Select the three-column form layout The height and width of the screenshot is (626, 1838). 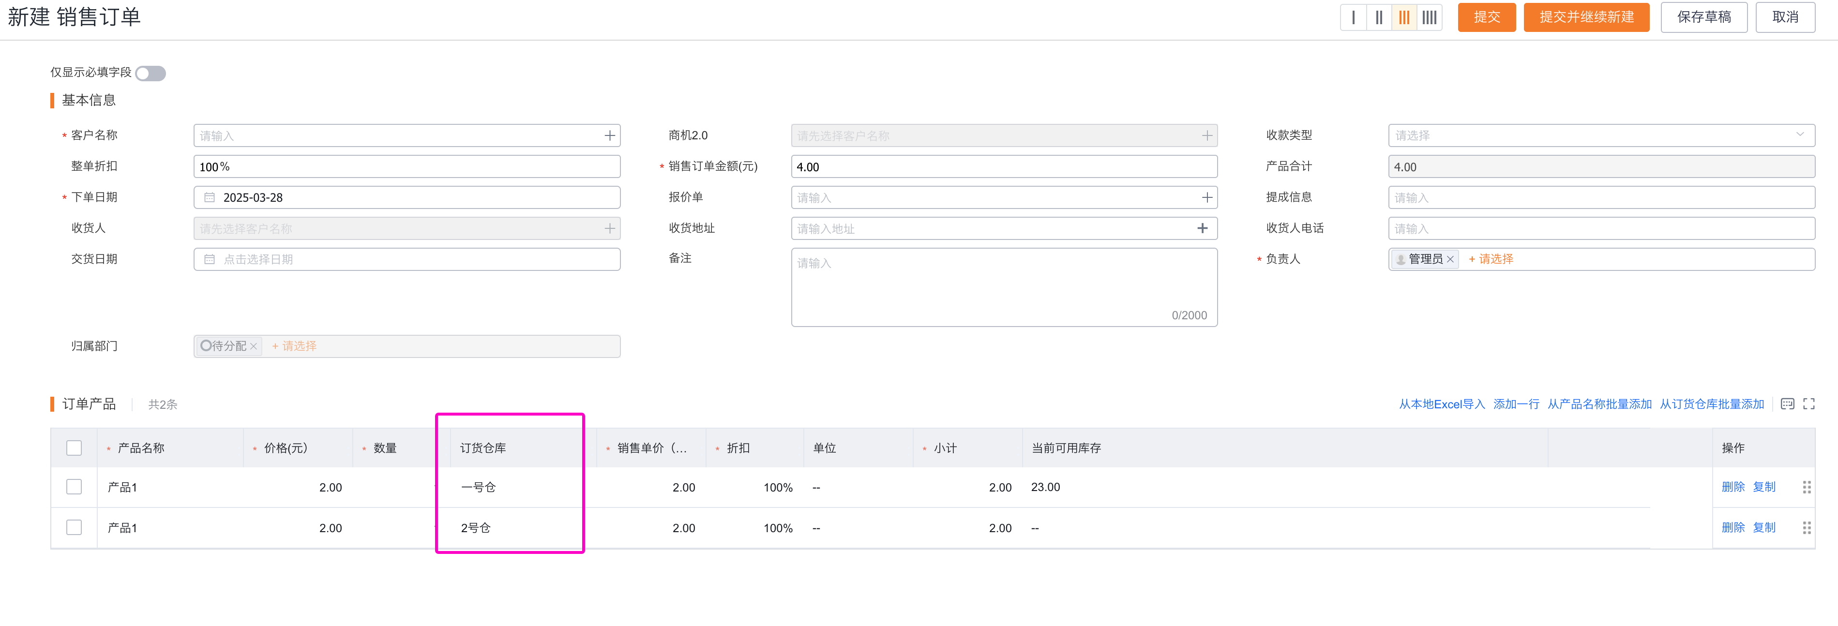[x=1404, y=17]
